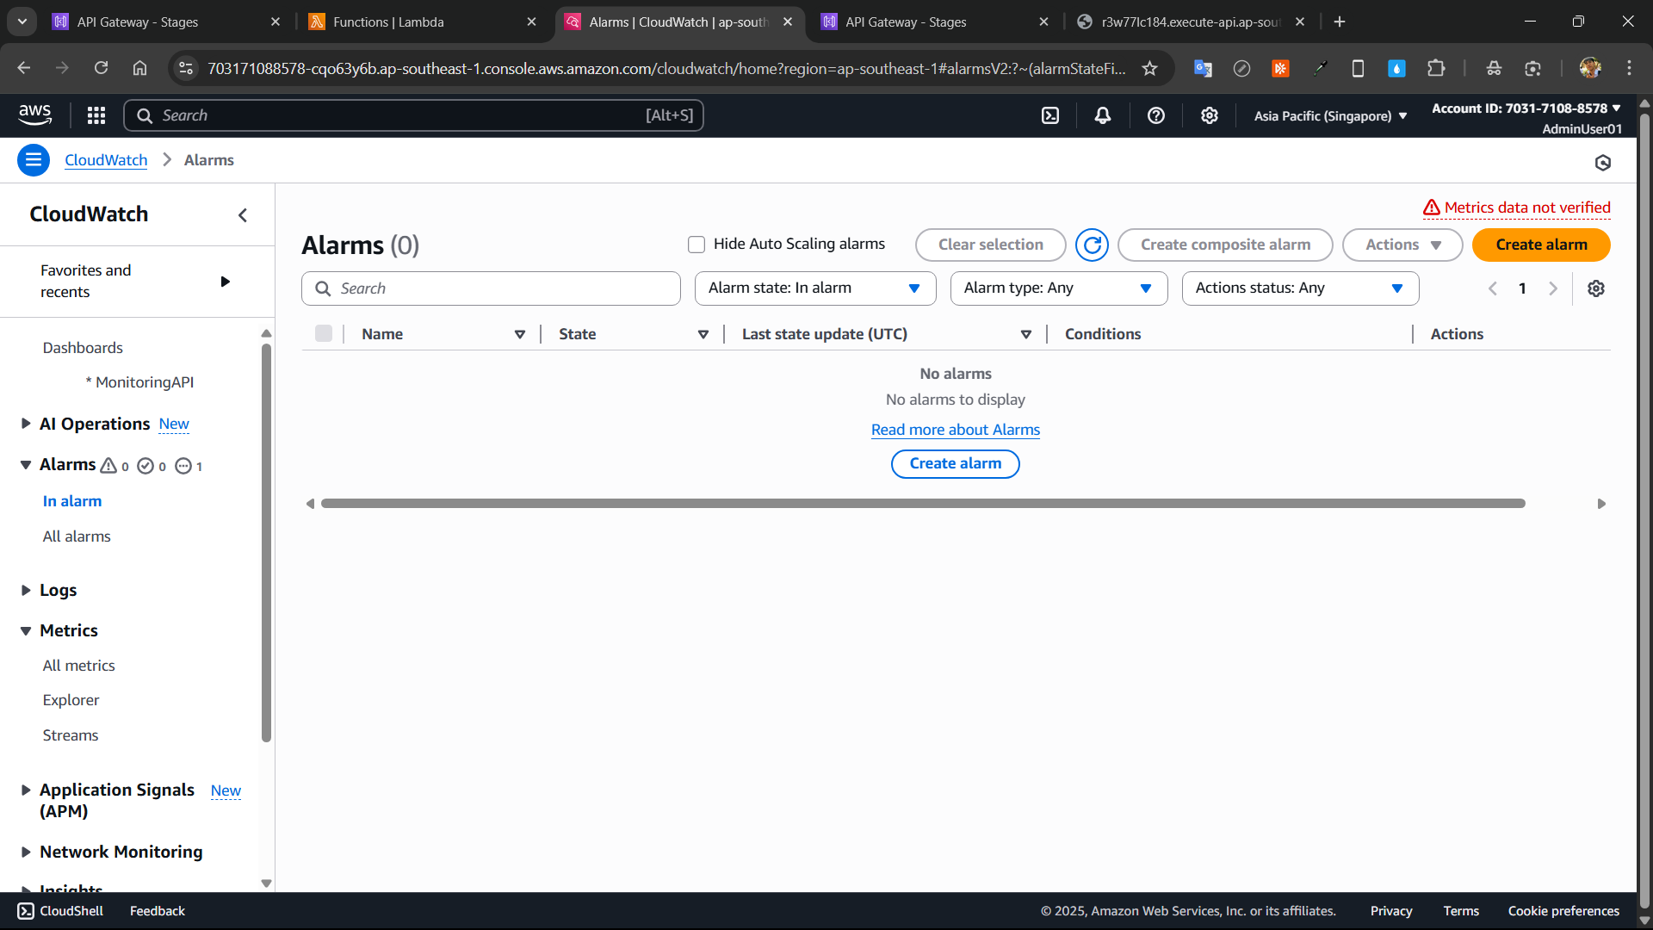The image size is (1653, 930).
Task: Click the AWS logo home icon
Action: [x=34, y=115]
